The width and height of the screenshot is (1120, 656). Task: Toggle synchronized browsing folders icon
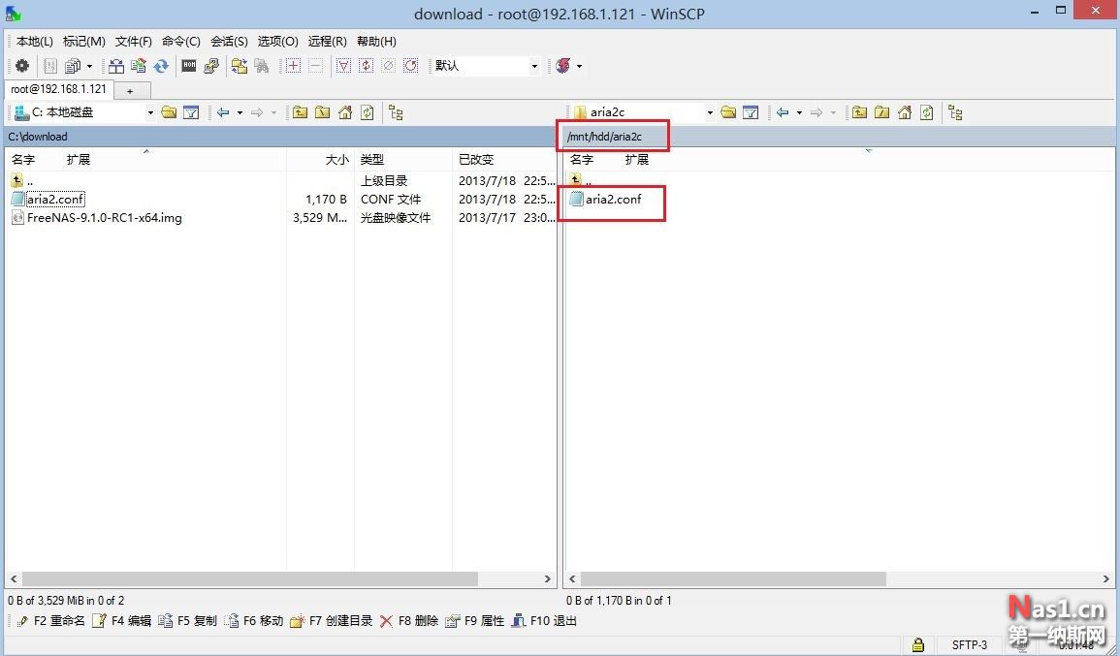click(x=240, y=66)
